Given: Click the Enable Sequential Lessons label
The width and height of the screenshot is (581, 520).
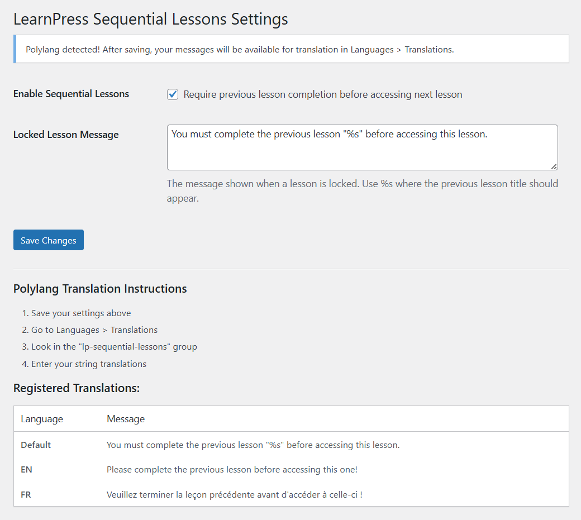Looking at the screenshot, I should pos(71,94).
